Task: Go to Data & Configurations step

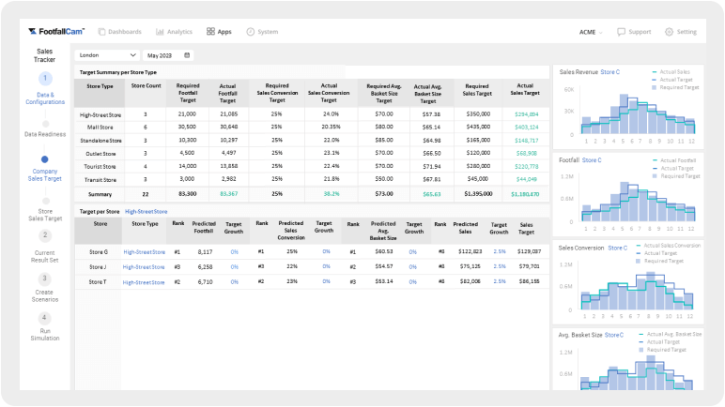Action: tap(45, 98)
